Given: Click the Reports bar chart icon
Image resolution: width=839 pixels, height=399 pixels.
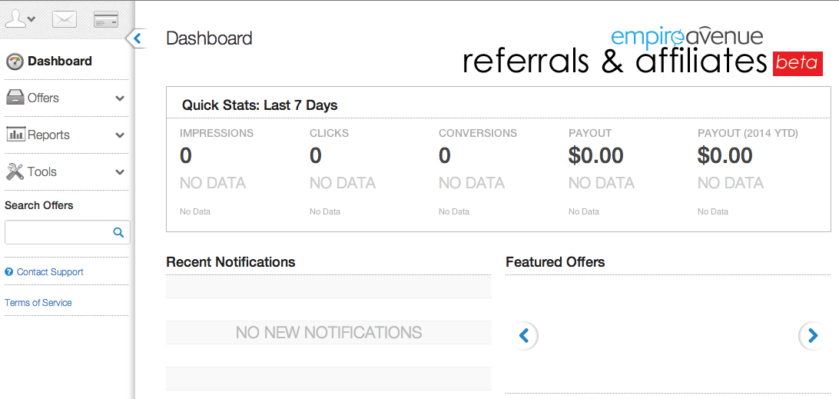Looking at the screenshot, I should (15, 135).
